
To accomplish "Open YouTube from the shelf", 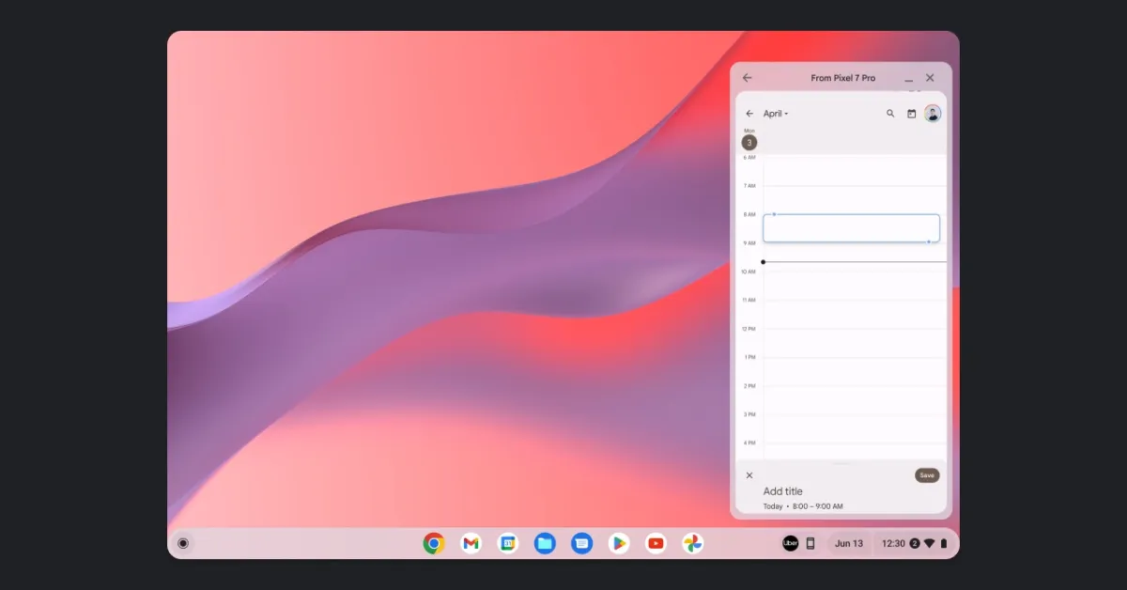I will pos(656,543).
